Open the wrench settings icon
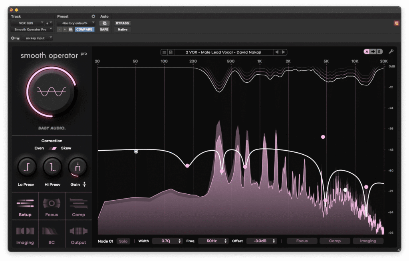This screenshot has height=261, width=409. click(x=391, y=52)
